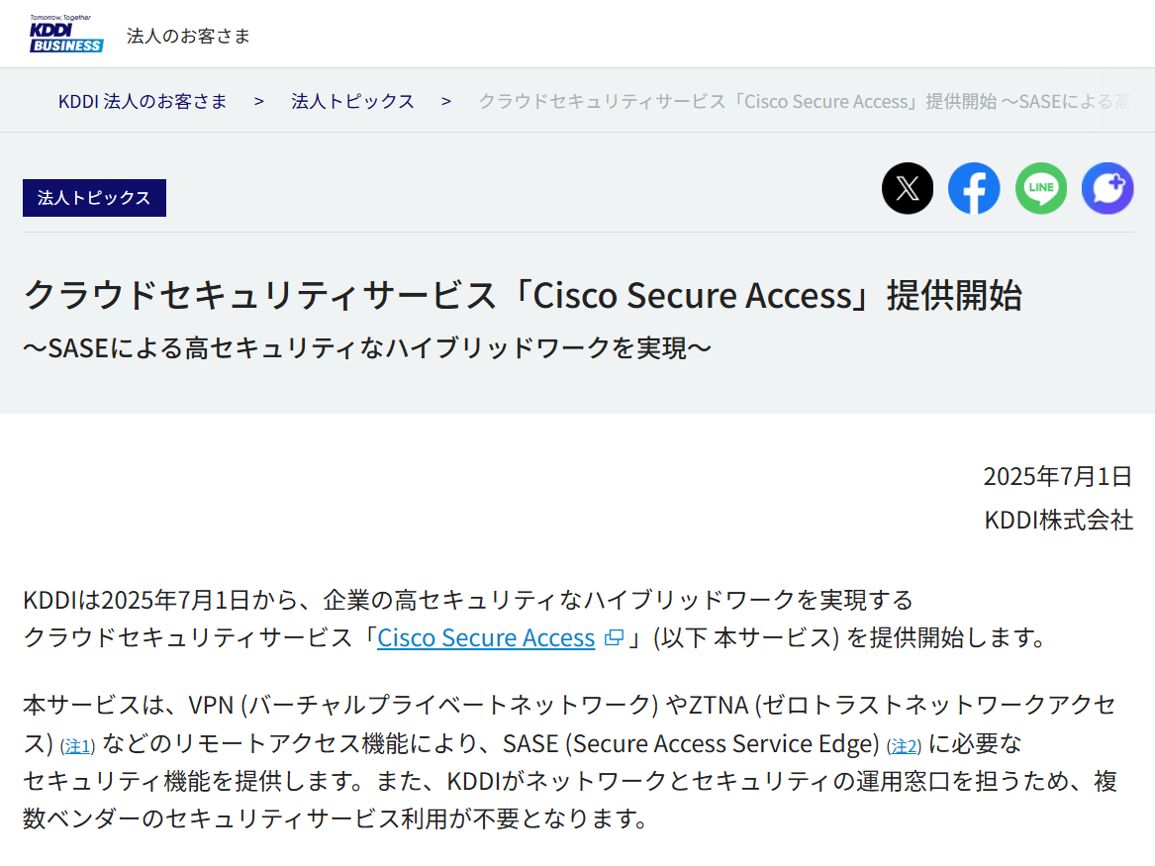Click the green LINE circle icon
The height and width of the screenshot is (866, 1155).
pos(1040,188)
